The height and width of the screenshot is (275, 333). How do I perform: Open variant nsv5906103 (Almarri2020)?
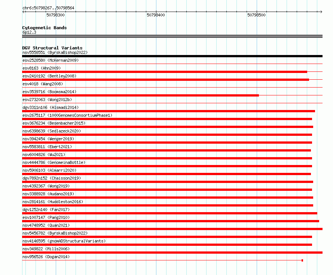pos(49,170)
